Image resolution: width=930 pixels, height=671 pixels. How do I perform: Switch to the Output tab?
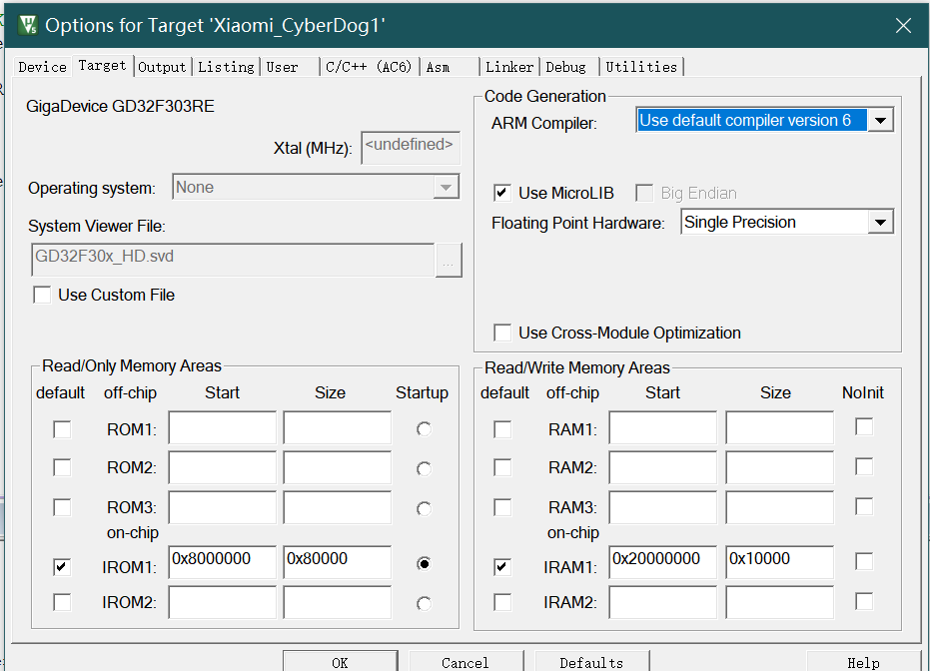coord(162,67)
